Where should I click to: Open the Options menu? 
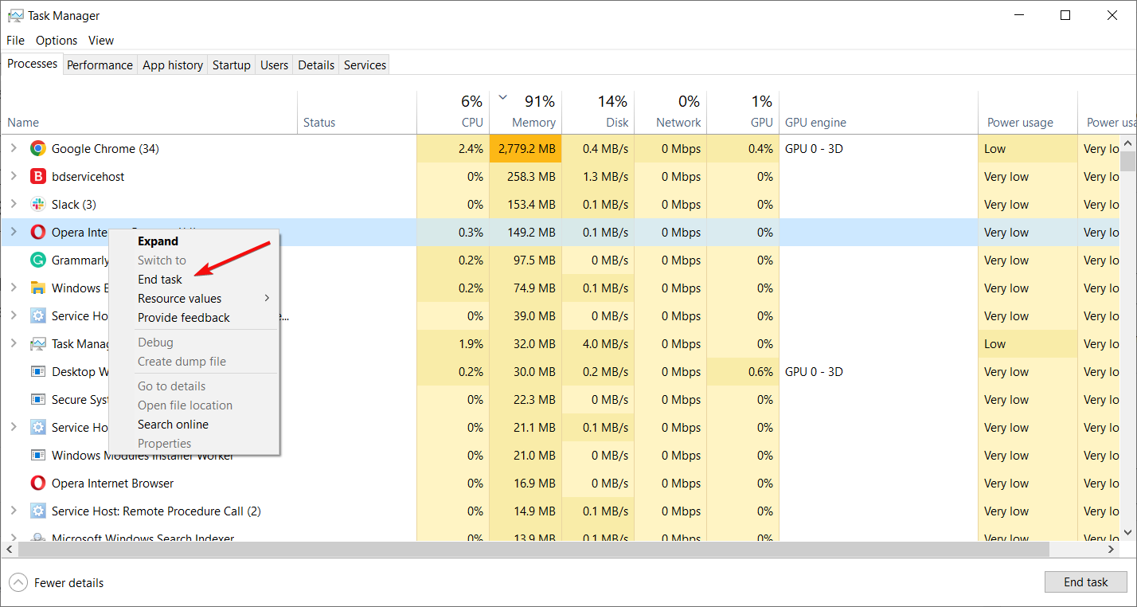pyautogui.click(x=57, y=40)
